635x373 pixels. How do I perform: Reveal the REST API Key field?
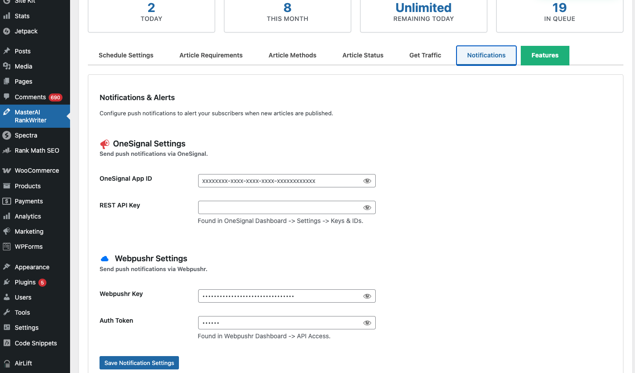pos(367,208)
